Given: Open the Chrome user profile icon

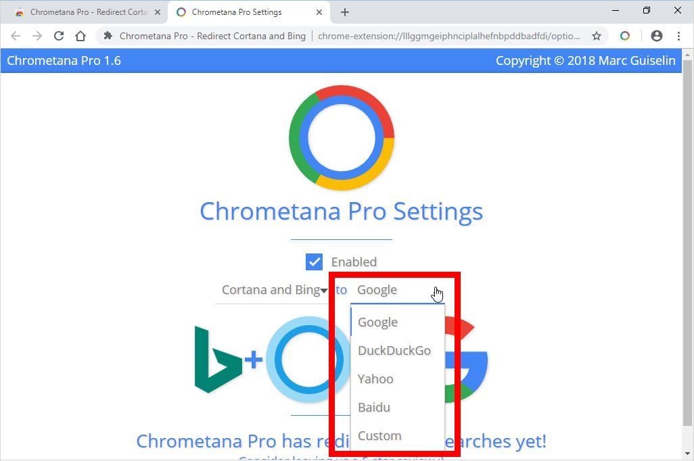Looking at the screenshot, I should coord(656,36).
